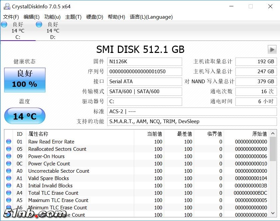
Task: Click status orb for Raw Read Error Rate
Action: (9, 142)
